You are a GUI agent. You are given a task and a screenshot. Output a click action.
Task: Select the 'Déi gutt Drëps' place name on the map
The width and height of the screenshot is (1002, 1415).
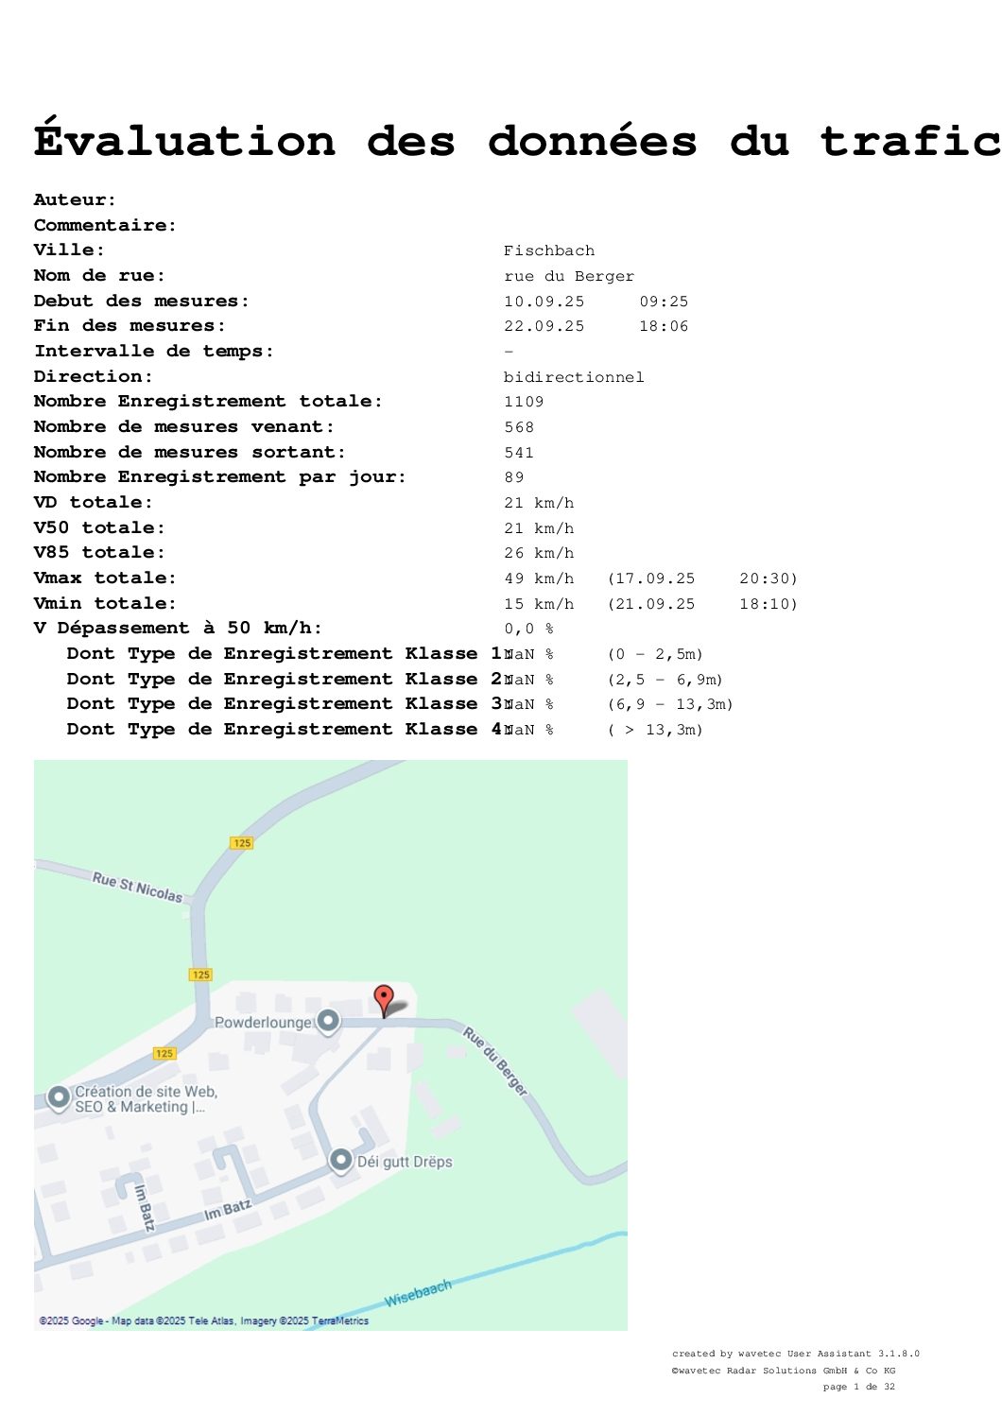pos(405,1162)
